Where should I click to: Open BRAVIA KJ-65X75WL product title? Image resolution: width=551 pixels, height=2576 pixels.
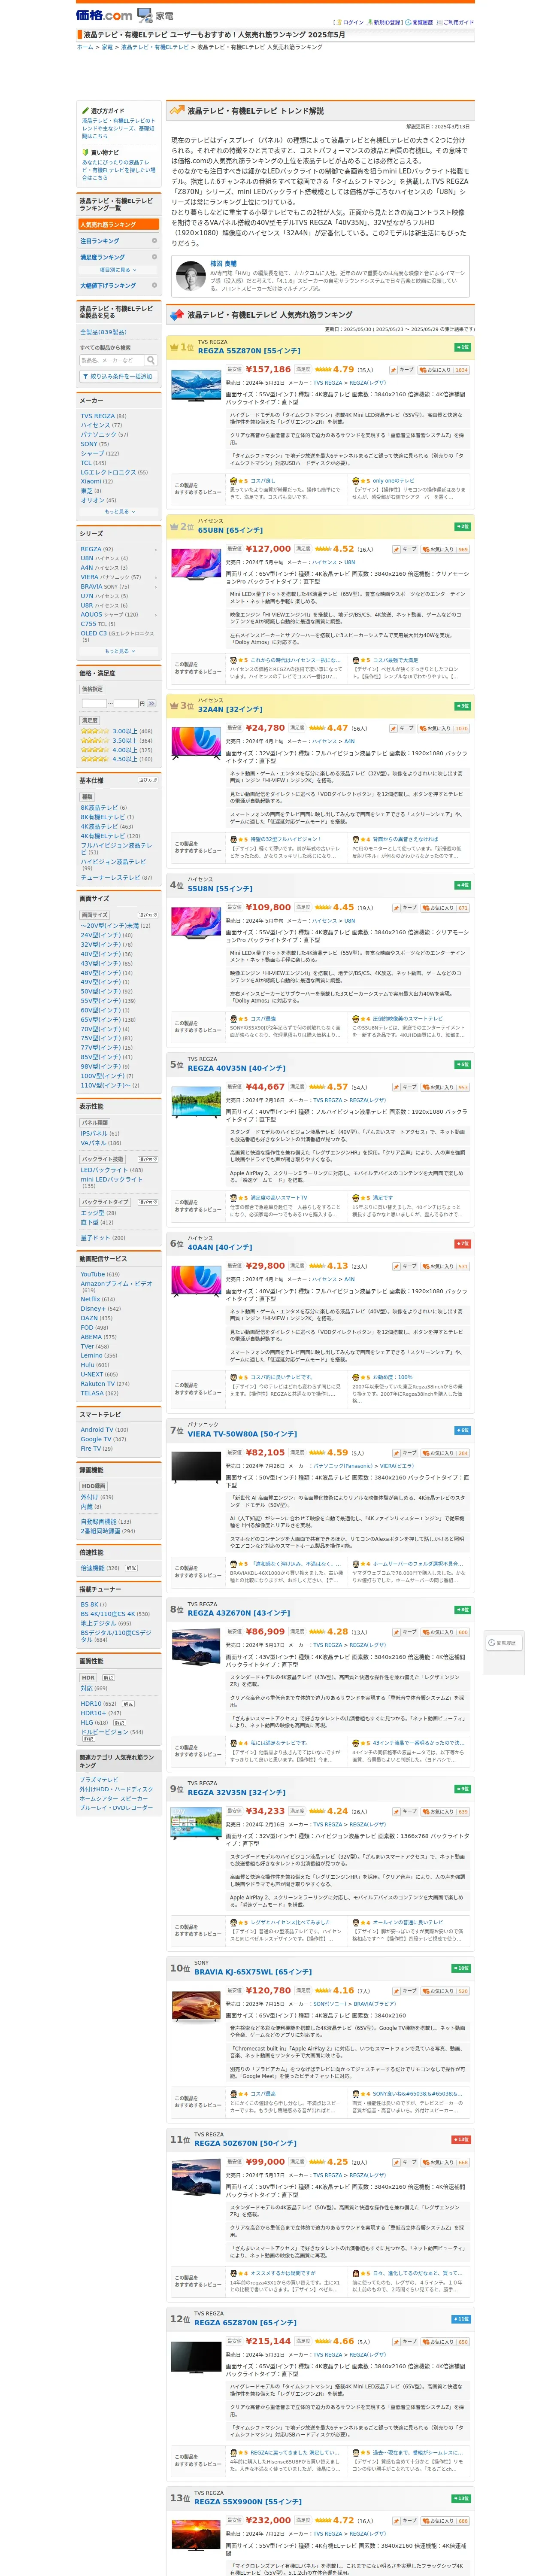click(x=253, y=1972)
